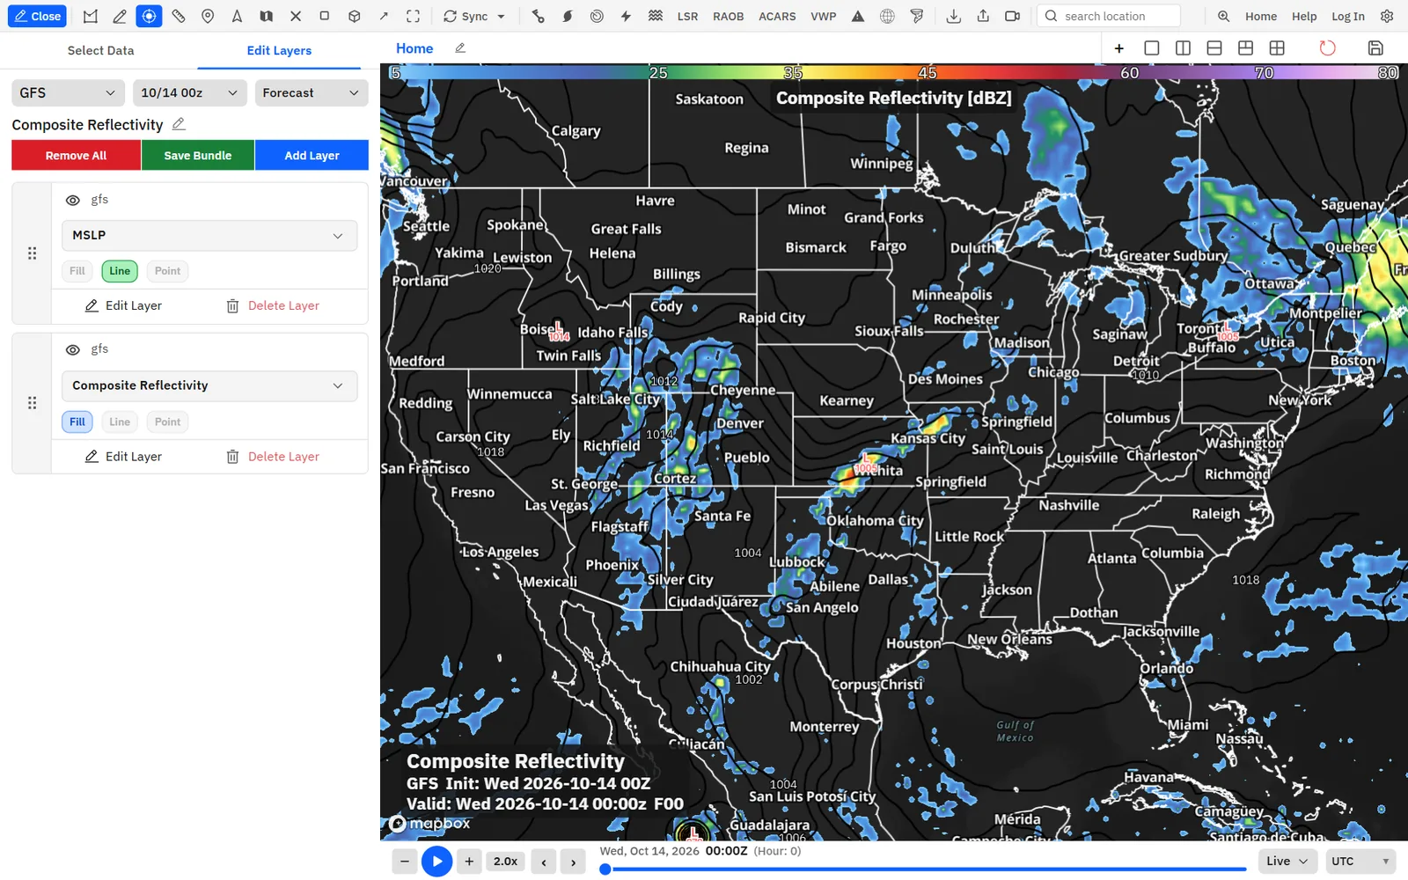1408x880 pixels.
Task: Open the ACARS menu item
Action: tap(777, 16)
